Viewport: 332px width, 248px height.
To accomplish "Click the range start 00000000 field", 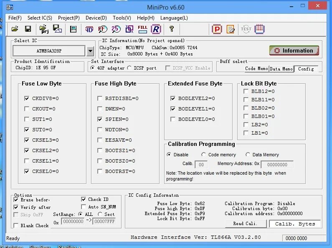I will pyautogui.click(x=73, y=221).
